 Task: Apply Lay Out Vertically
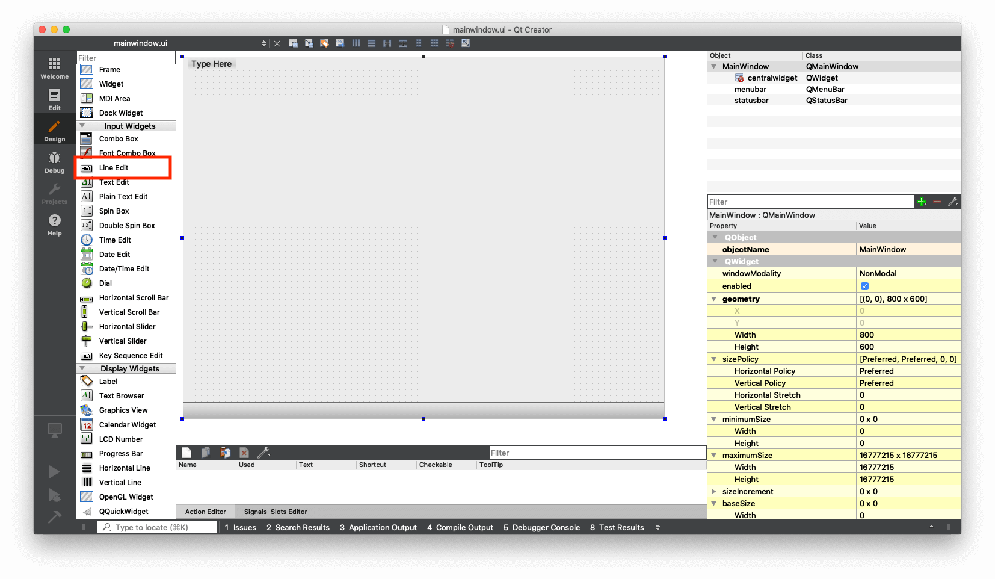point(372,43)
